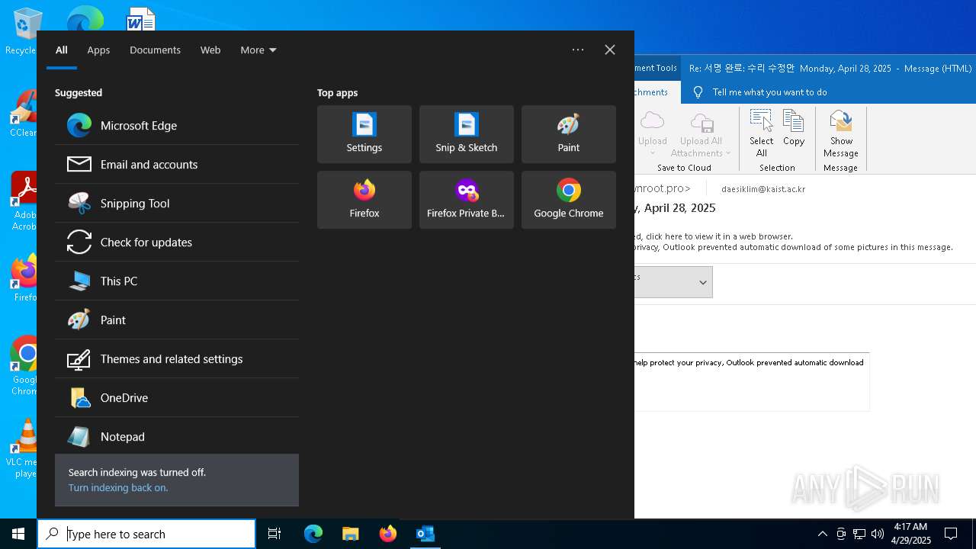Click the daesiklim@kaist.ac.kr recipient

(x=763, y=188)
